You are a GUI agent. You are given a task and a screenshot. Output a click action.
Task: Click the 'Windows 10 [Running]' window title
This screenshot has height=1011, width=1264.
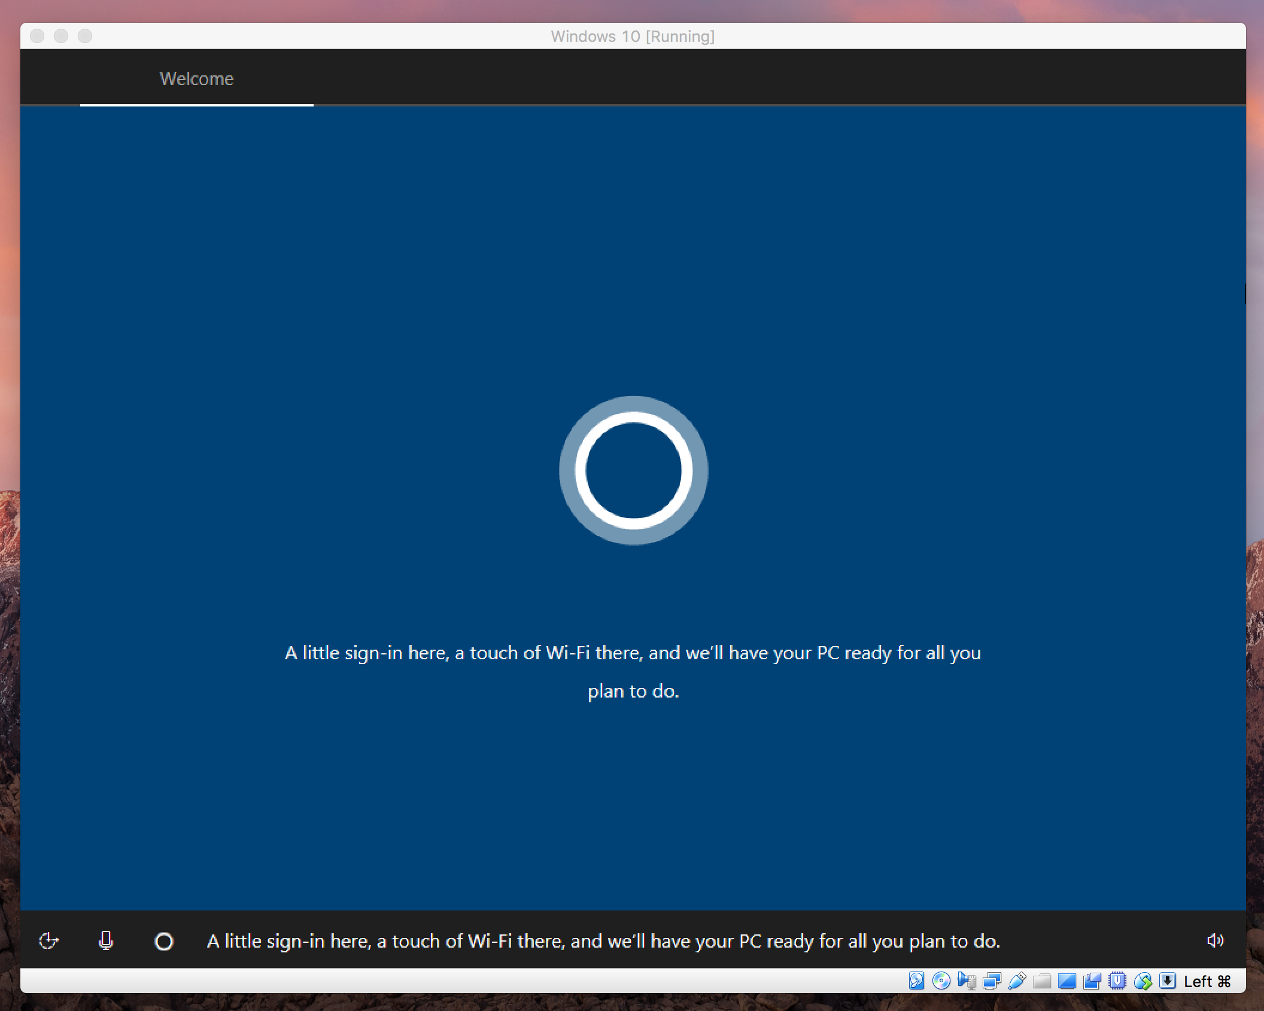click(x=633, y=36)
